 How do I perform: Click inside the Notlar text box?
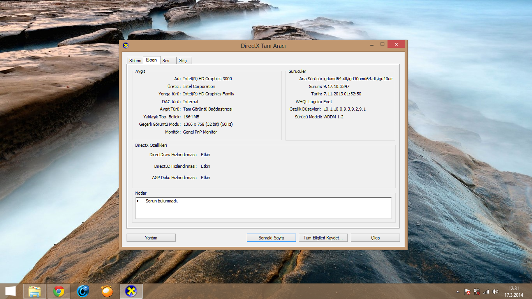click(x=264, y=208)
